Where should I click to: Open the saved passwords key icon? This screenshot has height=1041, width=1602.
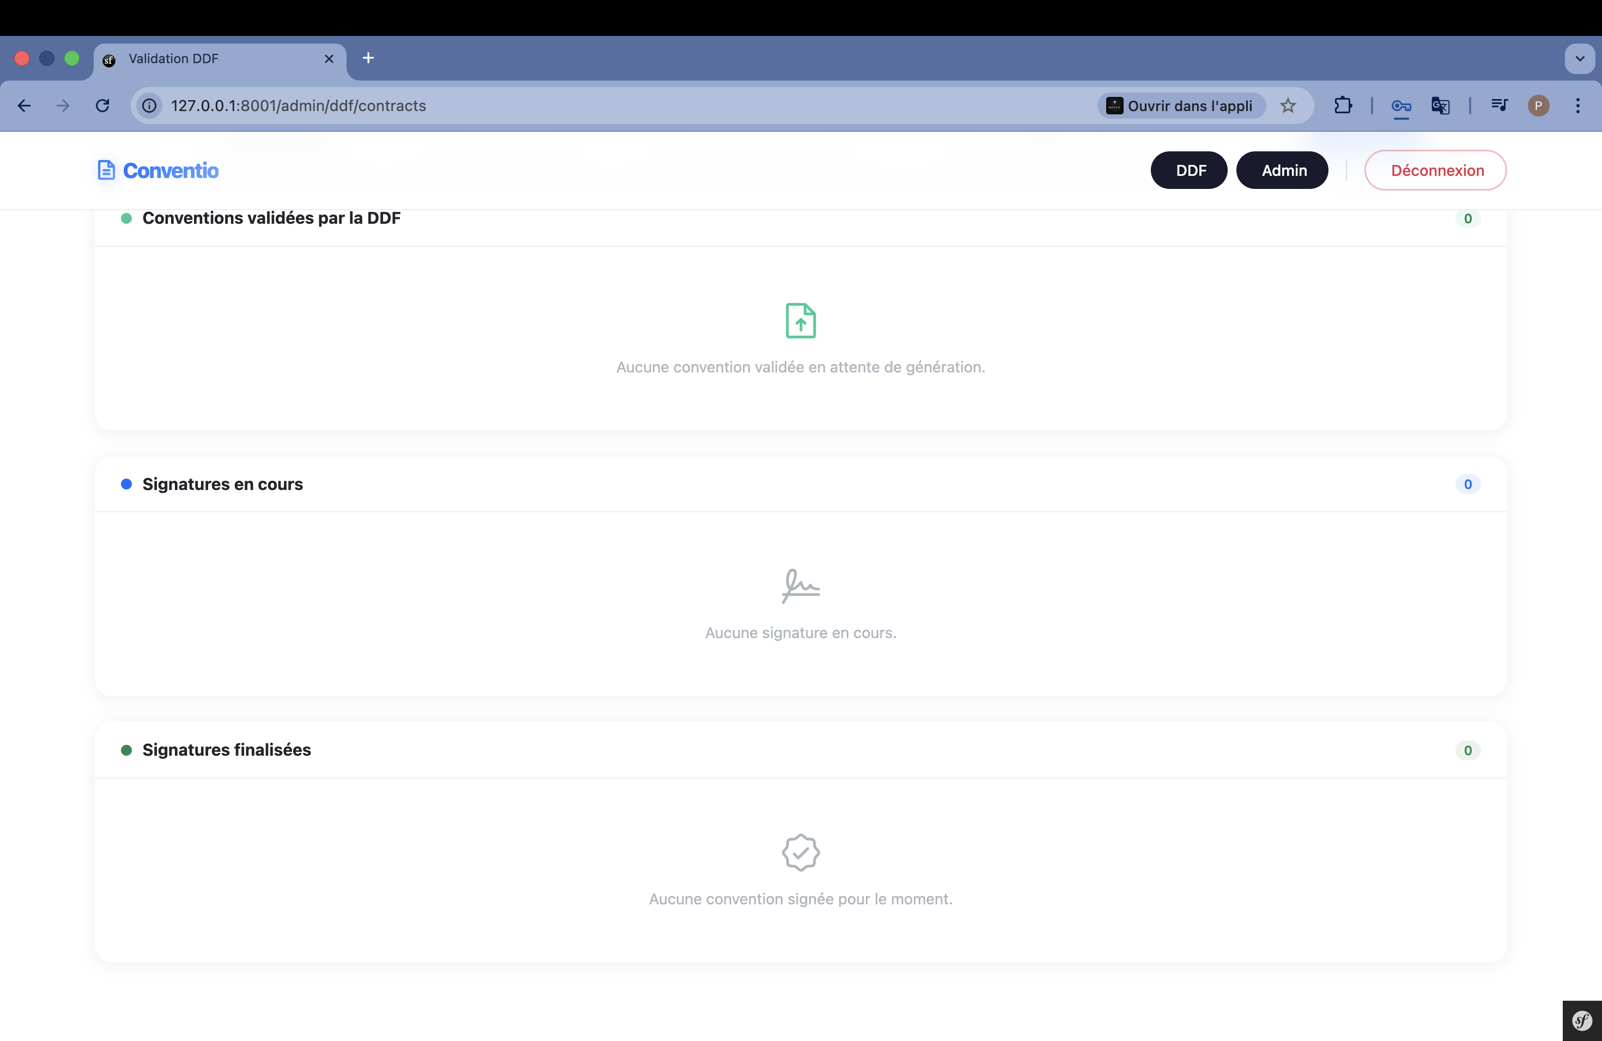click(1401, 106)
